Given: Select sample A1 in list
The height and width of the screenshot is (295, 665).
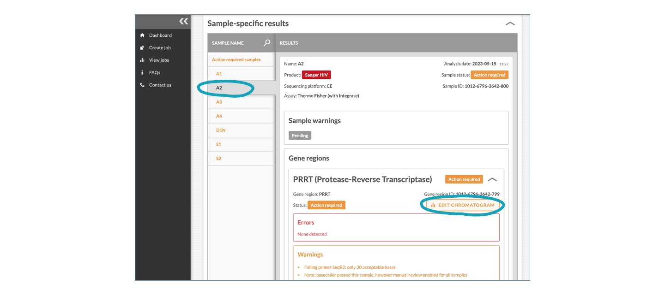Looking at the screenshot, I should pos(241,74).
